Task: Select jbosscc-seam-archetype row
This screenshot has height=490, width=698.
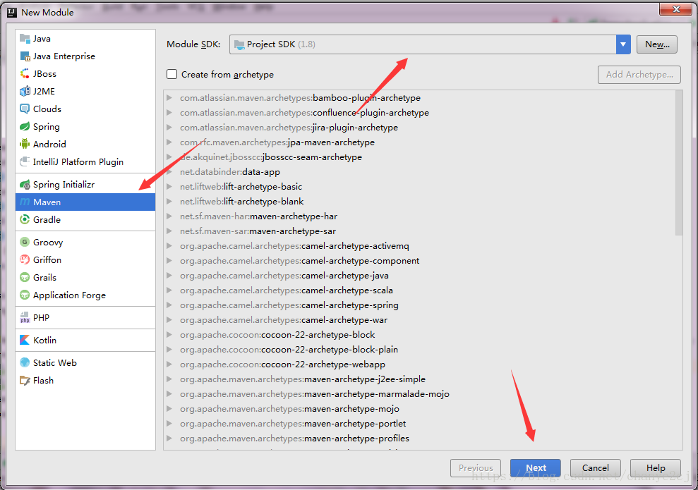Action: (x=420, y=157)
